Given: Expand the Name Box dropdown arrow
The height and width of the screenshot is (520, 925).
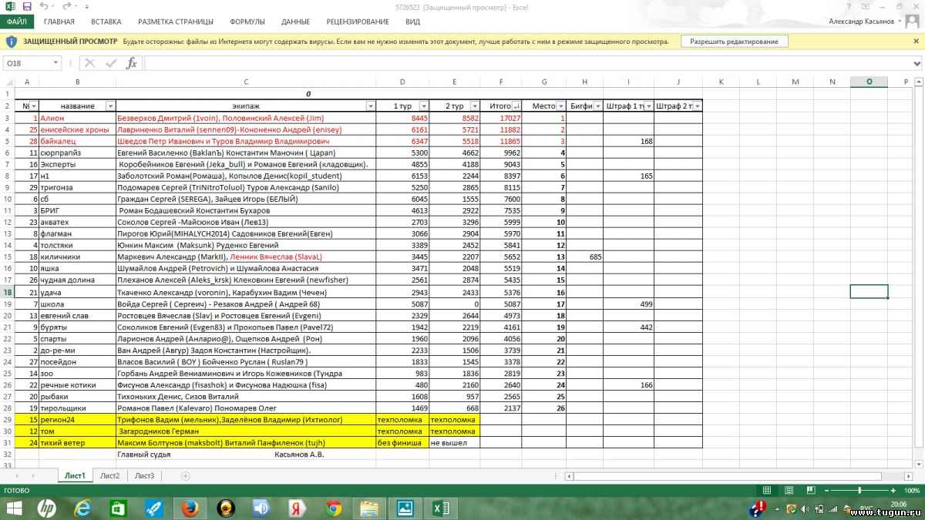Looking at the screenshot, I should coord(56,63).
